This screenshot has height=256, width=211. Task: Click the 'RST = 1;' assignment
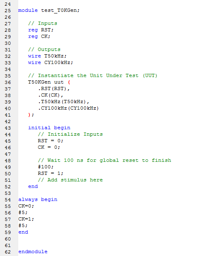pos(50,173)
